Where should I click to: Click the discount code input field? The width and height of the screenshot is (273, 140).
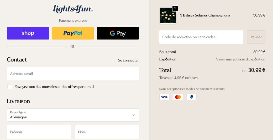[201, 37]
